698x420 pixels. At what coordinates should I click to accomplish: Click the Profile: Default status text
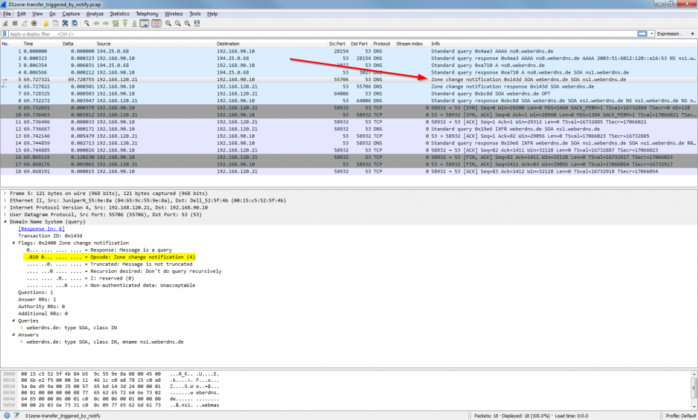[680, 415]
